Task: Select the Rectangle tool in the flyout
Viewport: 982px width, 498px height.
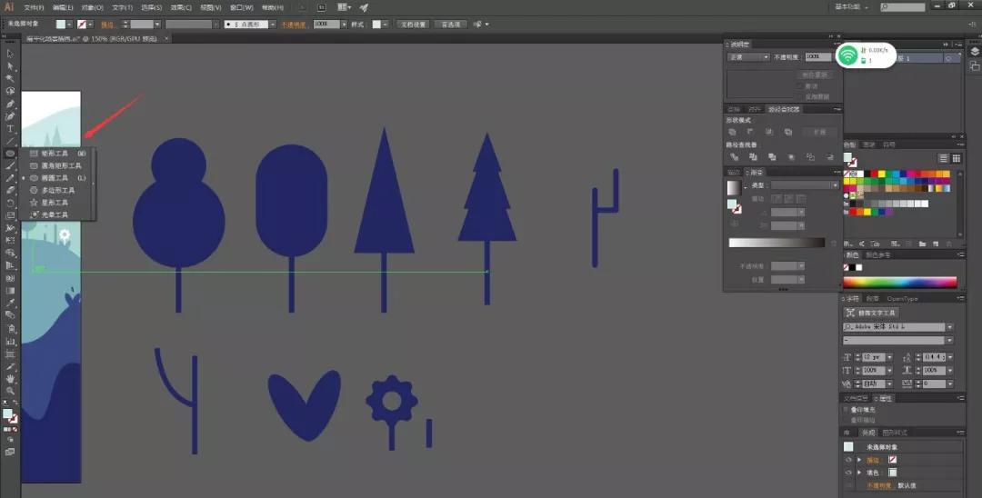Action: point(55,154)
